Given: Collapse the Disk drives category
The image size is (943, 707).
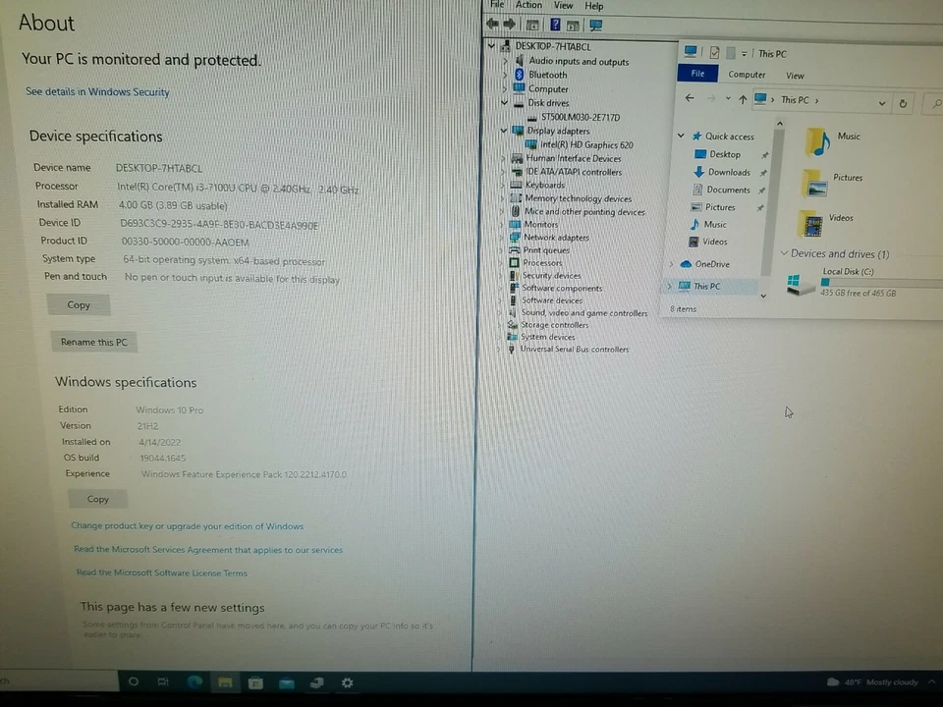Looking at the screenshot, I should coord(504,103).
